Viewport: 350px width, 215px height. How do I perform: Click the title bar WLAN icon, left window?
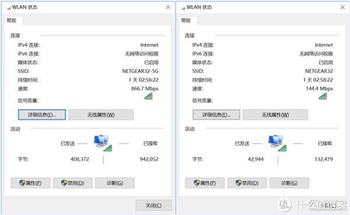(x=9, y=8)
